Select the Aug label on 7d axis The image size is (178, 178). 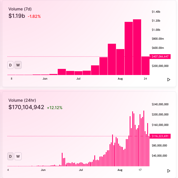(120, 79)
